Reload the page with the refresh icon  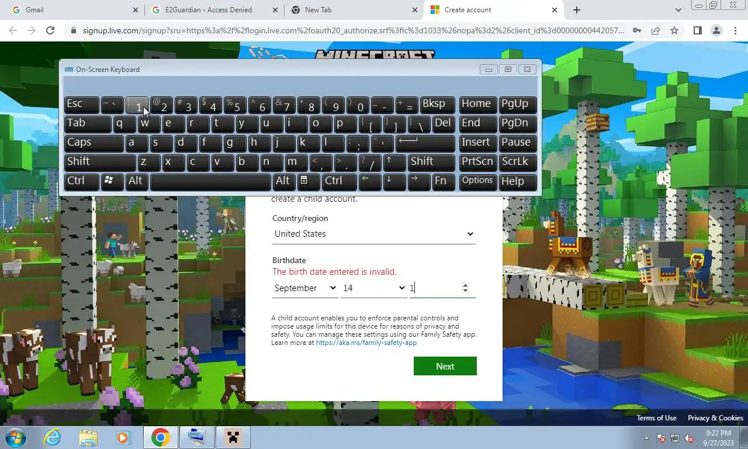(50, 30)
